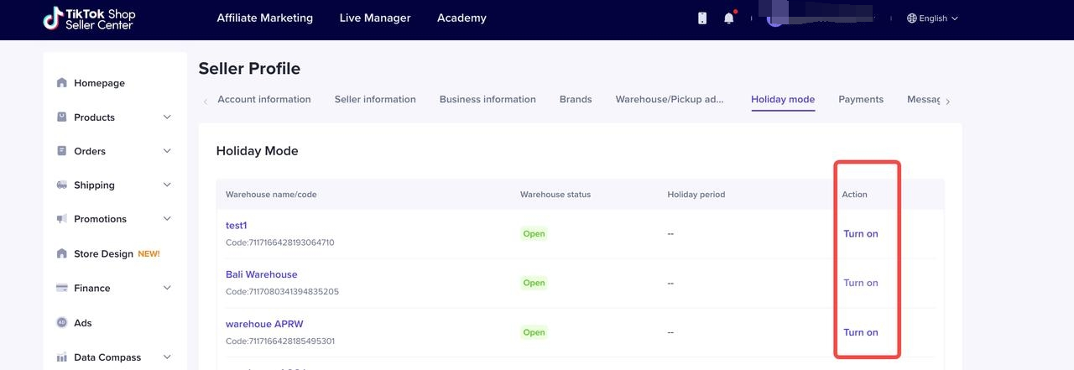The width and height of the screenshot is (1074, 370).
Task: Click the Store Design icon in sidebar
Action: [x=61, y=253]
